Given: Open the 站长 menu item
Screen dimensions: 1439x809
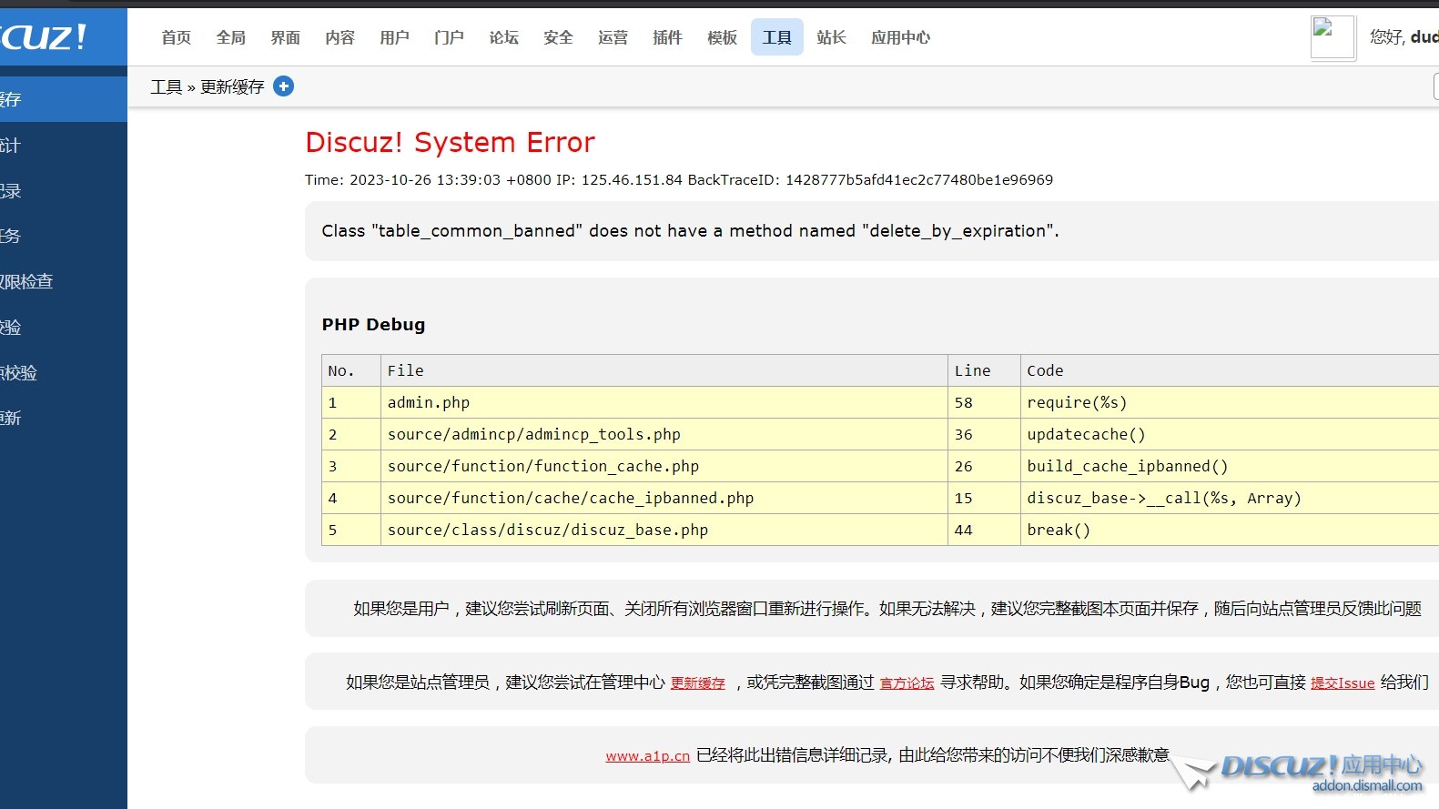Looking at the screenshot, I should pyautogui.click(x=832, y=37).
